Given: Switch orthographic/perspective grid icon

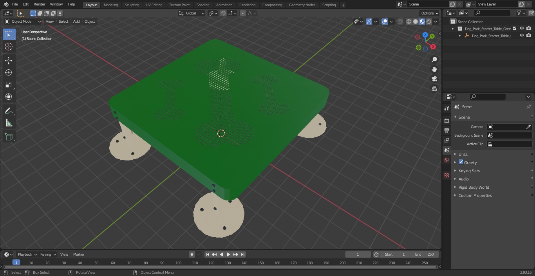Looking at the screenshot, I should point(434,89).
